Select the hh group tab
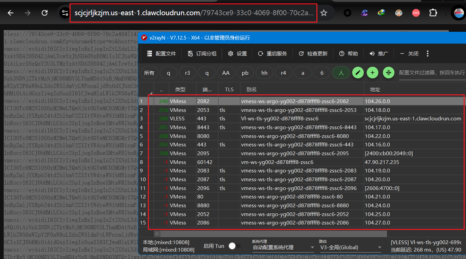The image size is (466, 259). coord(264,73)
